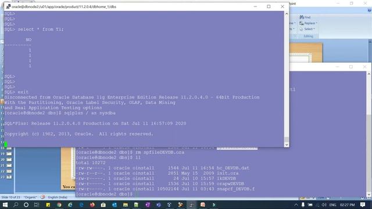Open Outlook from the taskbar

[115, 205]
